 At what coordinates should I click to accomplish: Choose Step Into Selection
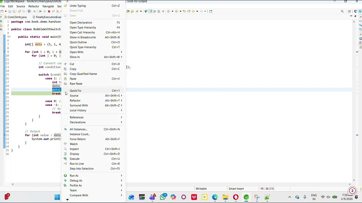point(94,169)
